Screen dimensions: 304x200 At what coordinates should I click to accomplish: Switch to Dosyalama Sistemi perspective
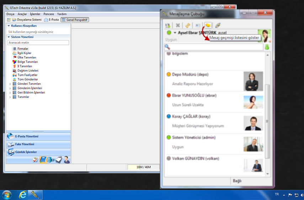coord(27,20)
